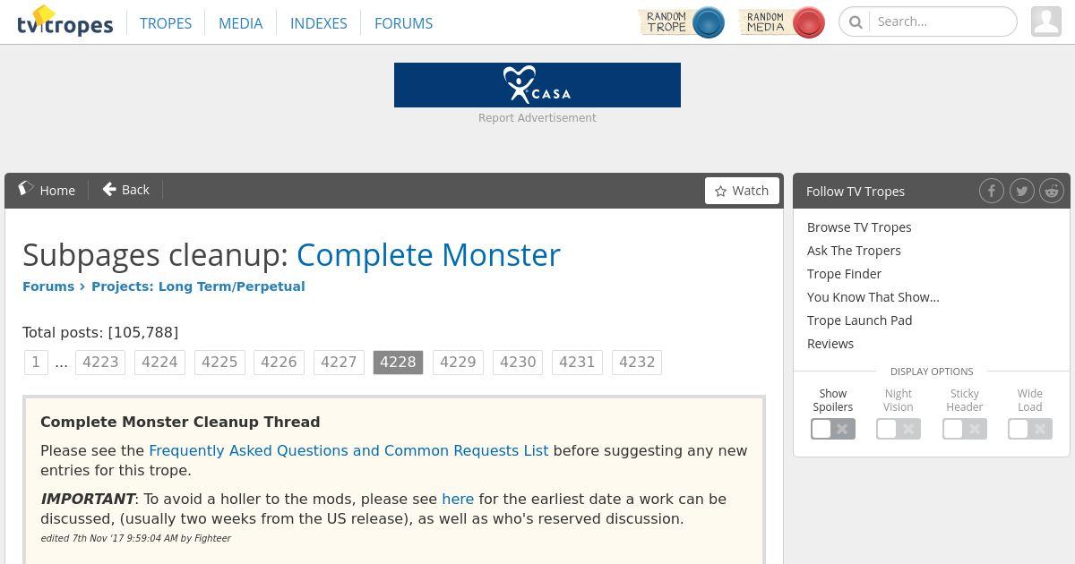
Task: Go to page 4231
Action: [577, 362]
